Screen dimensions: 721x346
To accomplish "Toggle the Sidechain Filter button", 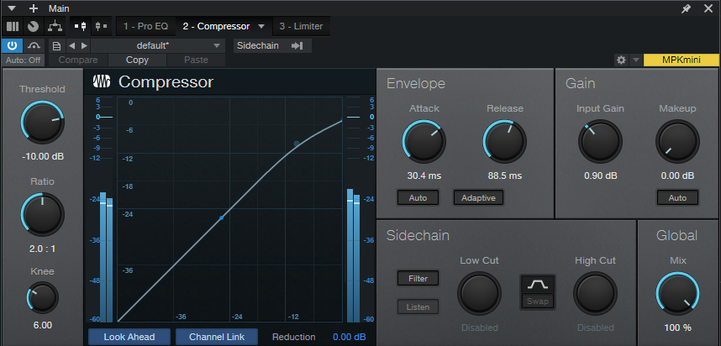I will coord(418,279).
